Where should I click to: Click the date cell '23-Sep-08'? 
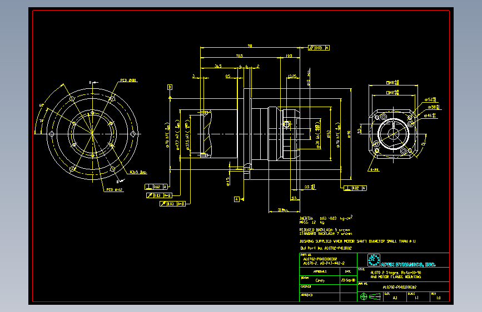[x=348, y=280]
